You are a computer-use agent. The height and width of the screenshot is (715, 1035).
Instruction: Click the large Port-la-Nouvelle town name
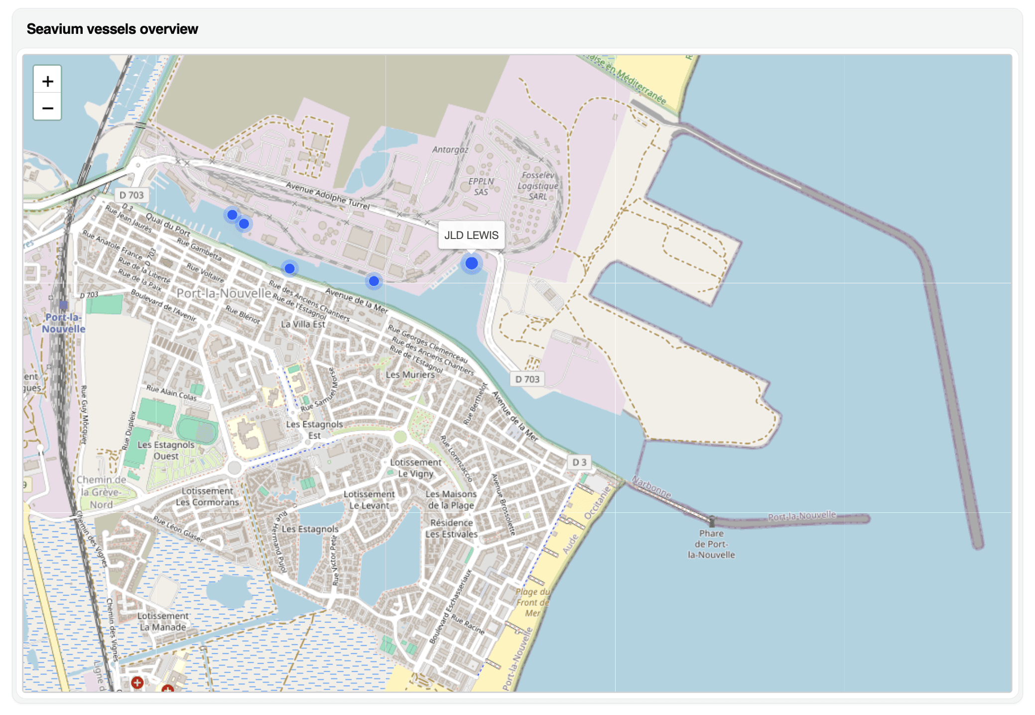224,293
